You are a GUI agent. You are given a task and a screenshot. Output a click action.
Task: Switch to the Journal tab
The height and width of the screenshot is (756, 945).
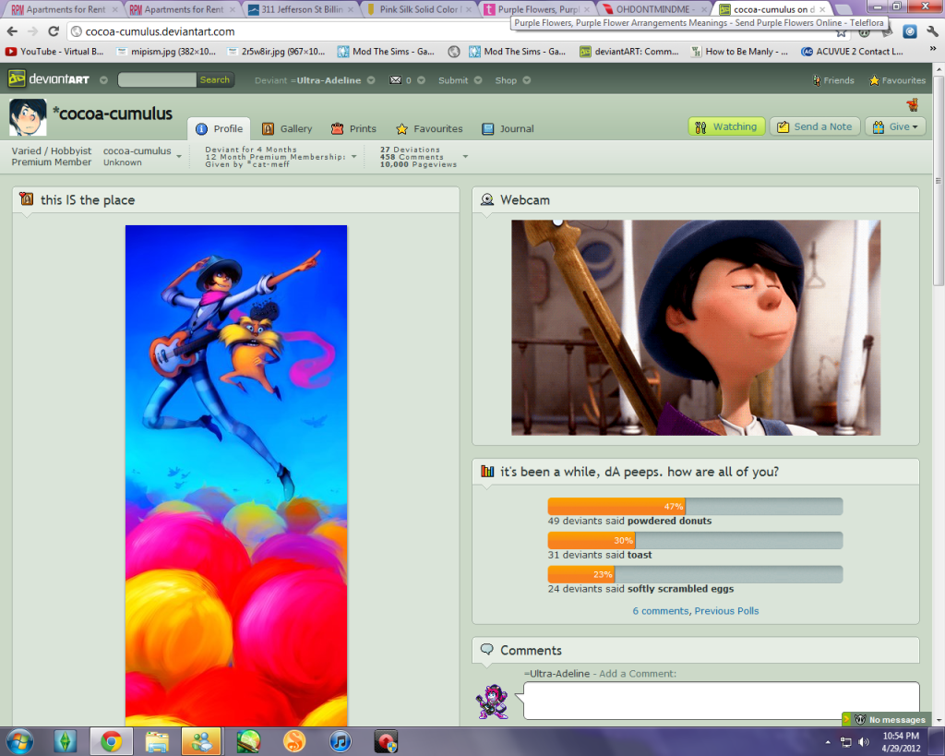508,128
